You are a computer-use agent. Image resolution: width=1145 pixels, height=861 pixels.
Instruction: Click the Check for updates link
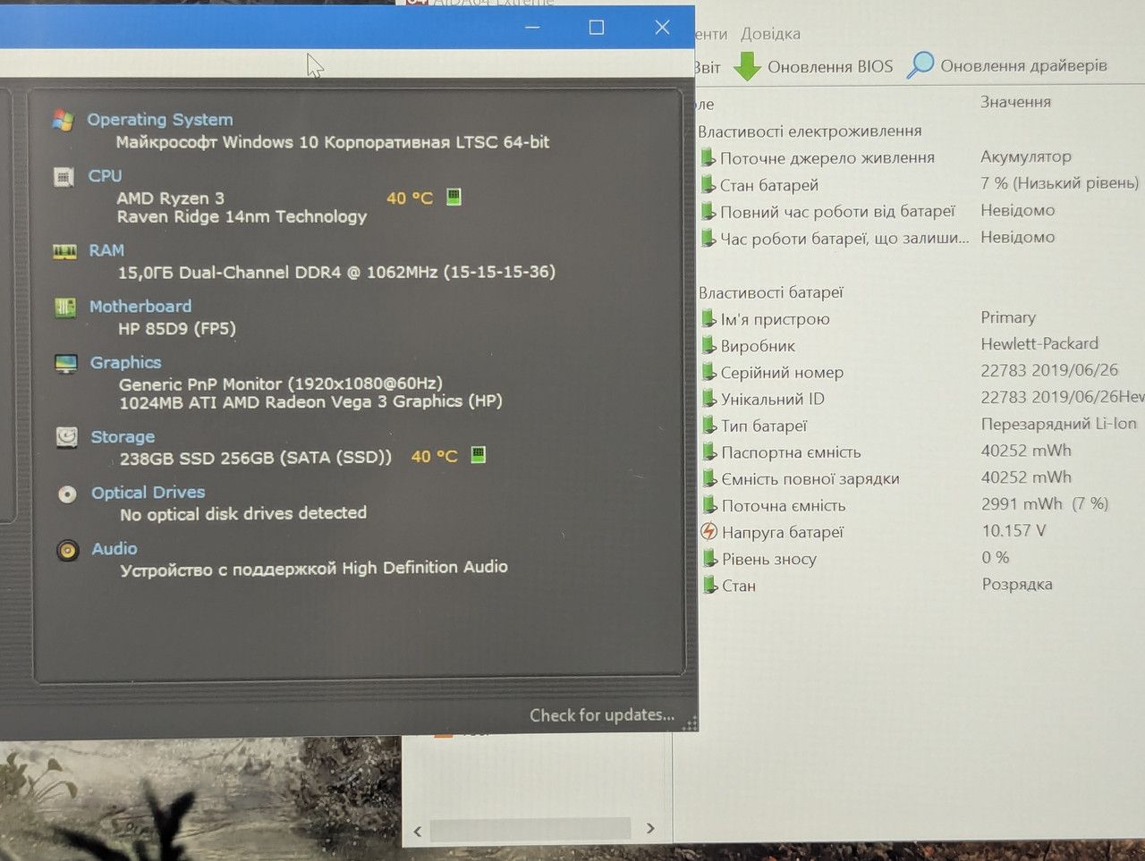coord(602,715)
